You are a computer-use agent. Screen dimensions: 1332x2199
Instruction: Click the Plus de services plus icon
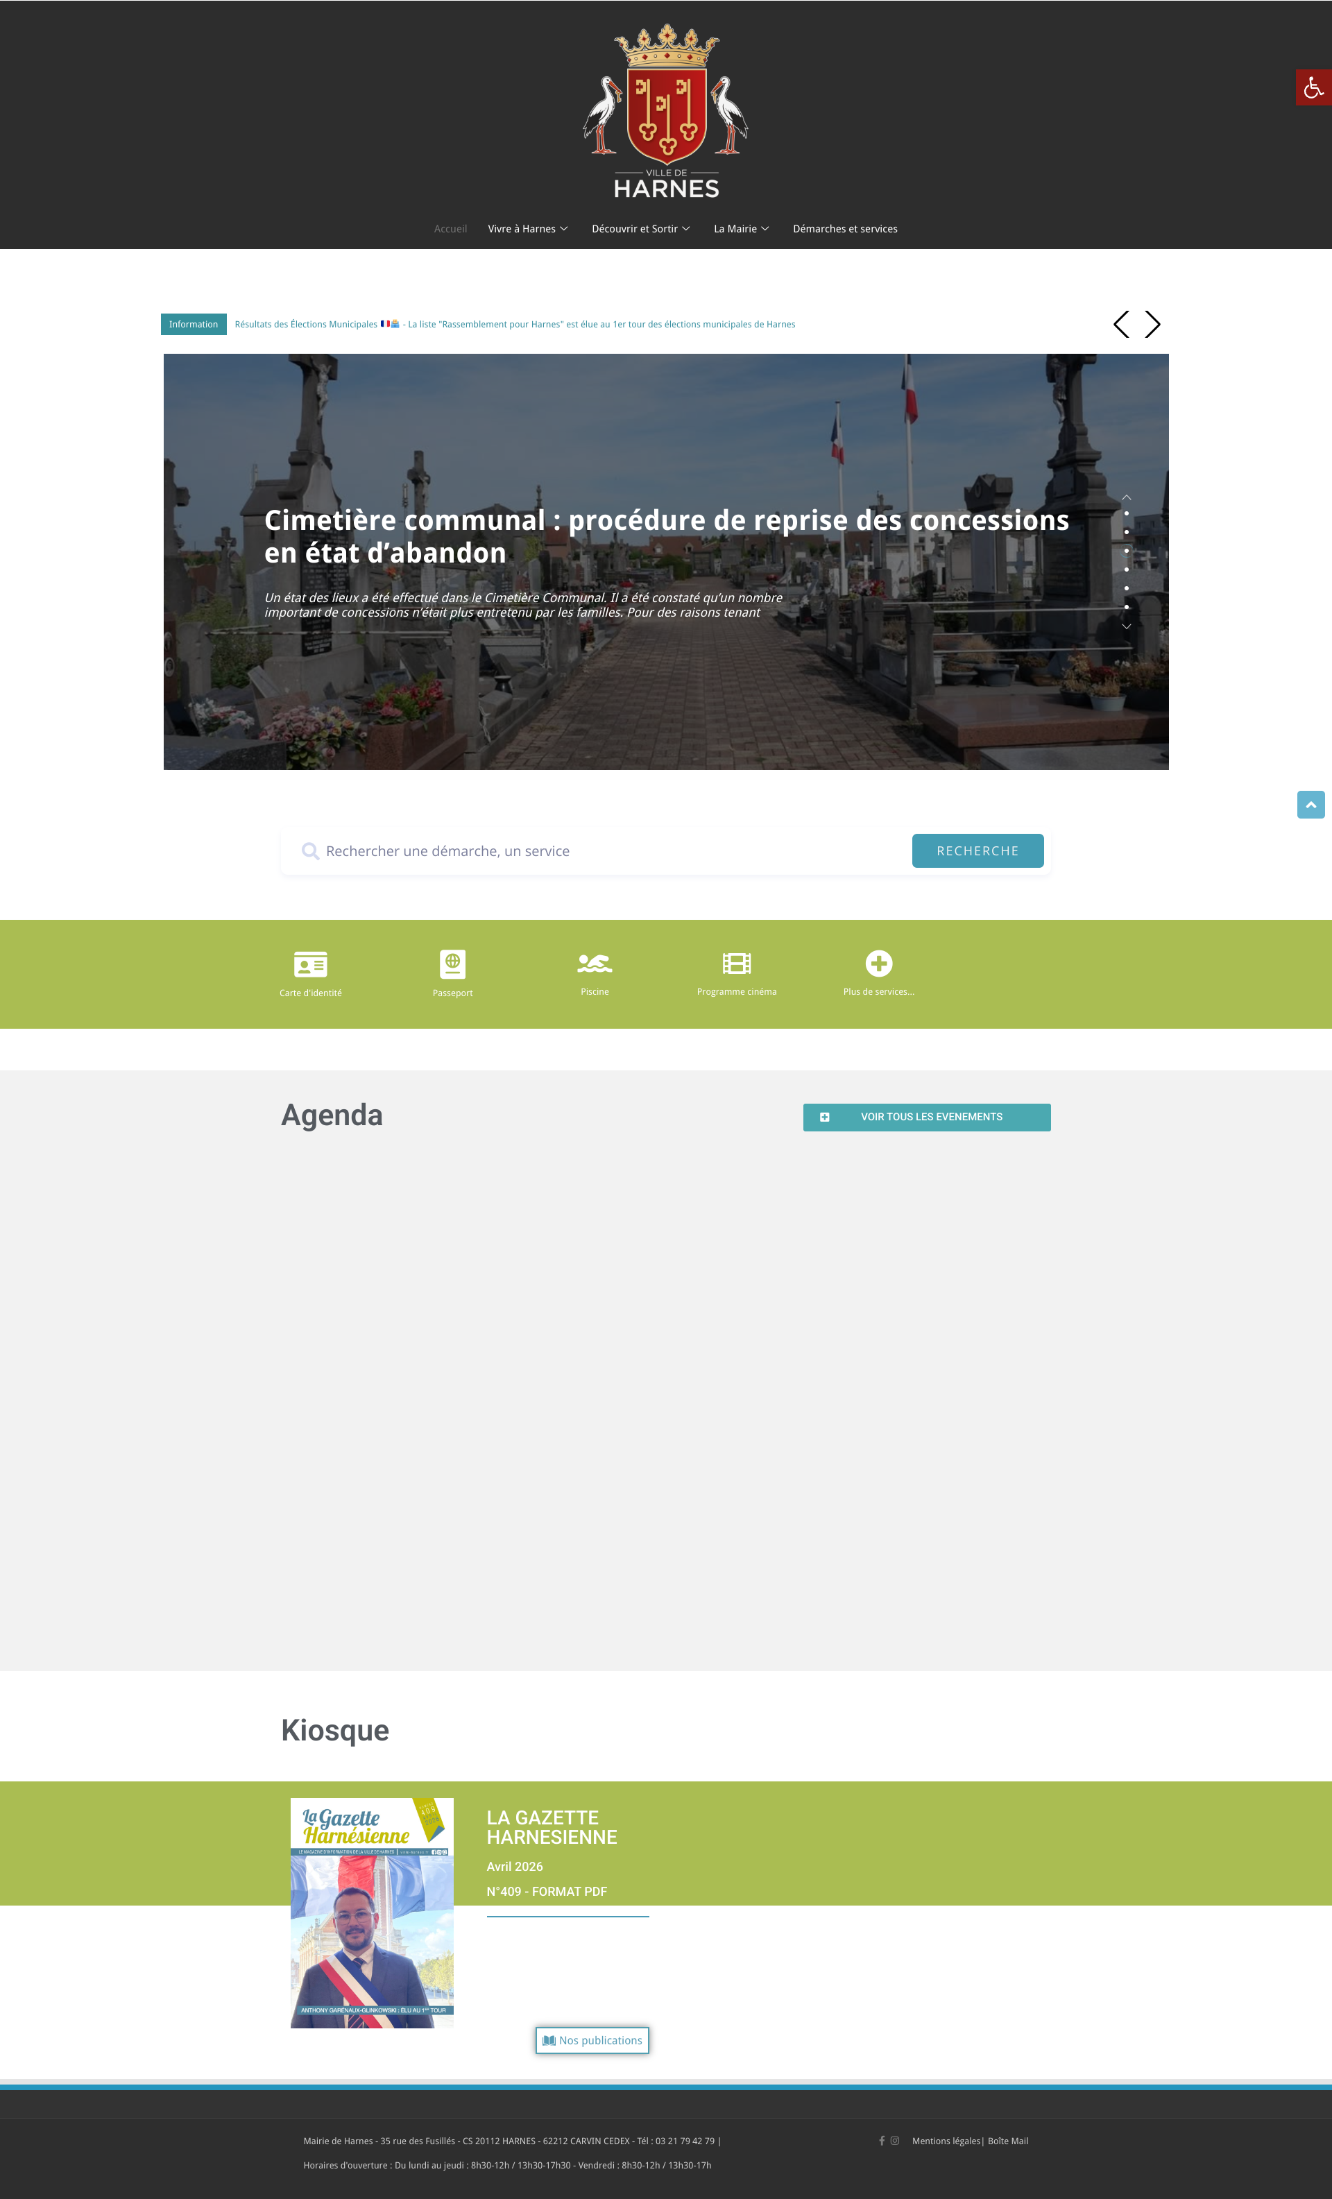point(878,963)
